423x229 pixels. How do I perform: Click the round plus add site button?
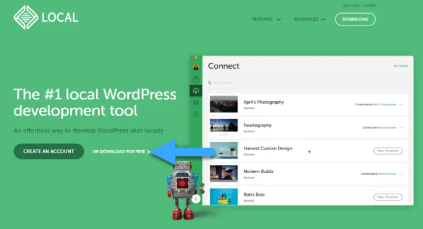[x=196, y=199]
